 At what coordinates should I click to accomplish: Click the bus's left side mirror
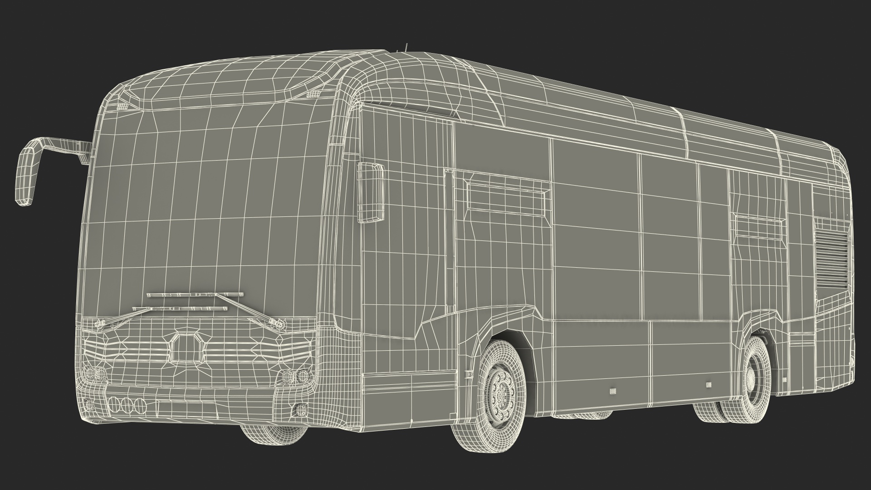(26, 176)
